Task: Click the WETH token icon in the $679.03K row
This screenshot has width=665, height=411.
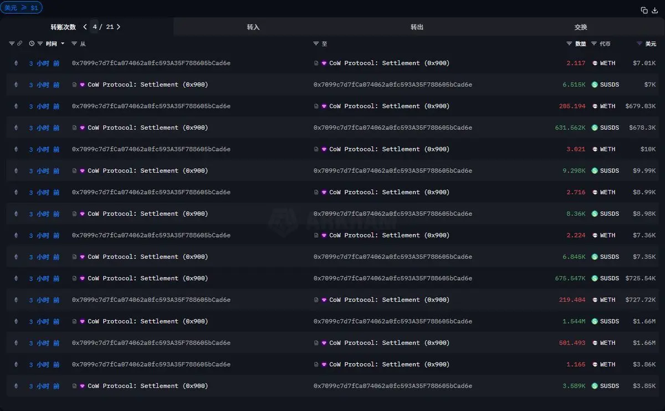Action: (x=595, y=106)
